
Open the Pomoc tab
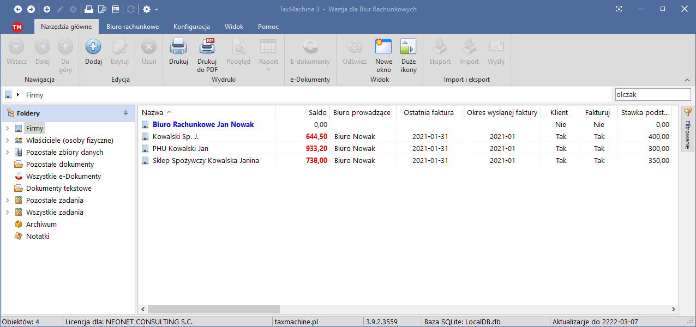click(x=268, y=27)
